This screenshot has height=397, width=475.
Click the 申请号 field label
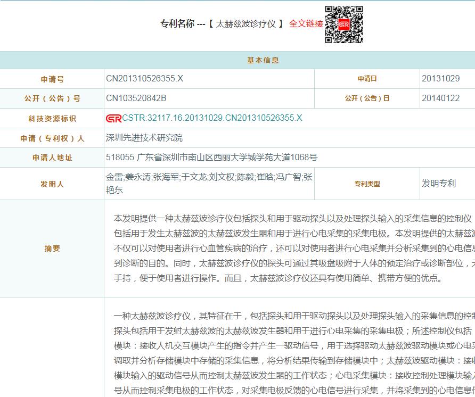click(x=52, y=79)
